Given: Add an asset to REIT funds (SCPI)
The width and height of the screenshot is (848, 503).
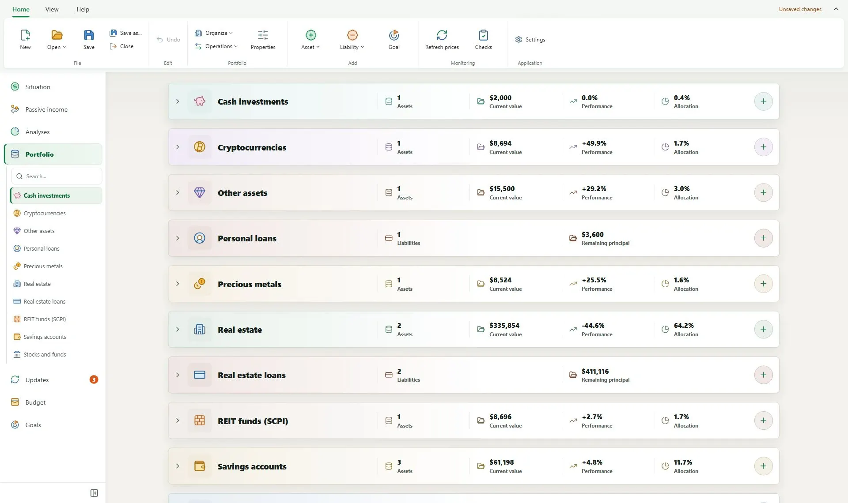Looking at the screenshot, I should pos(763,420).
